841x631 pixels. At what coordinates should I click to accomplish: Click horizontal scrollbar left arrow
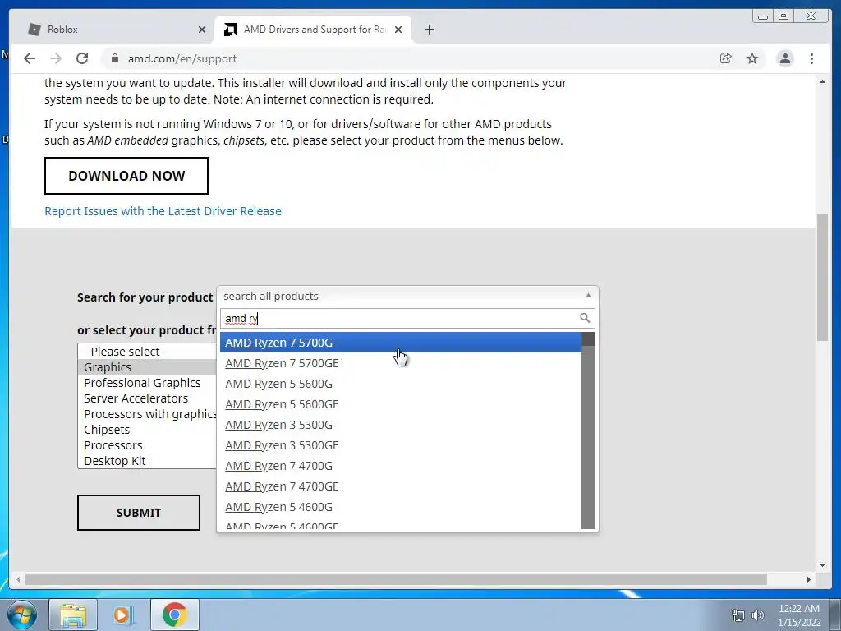point(18,579)
